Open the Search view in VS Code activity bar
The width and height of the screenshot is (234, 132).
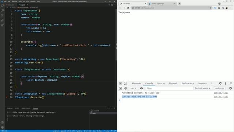3,10
